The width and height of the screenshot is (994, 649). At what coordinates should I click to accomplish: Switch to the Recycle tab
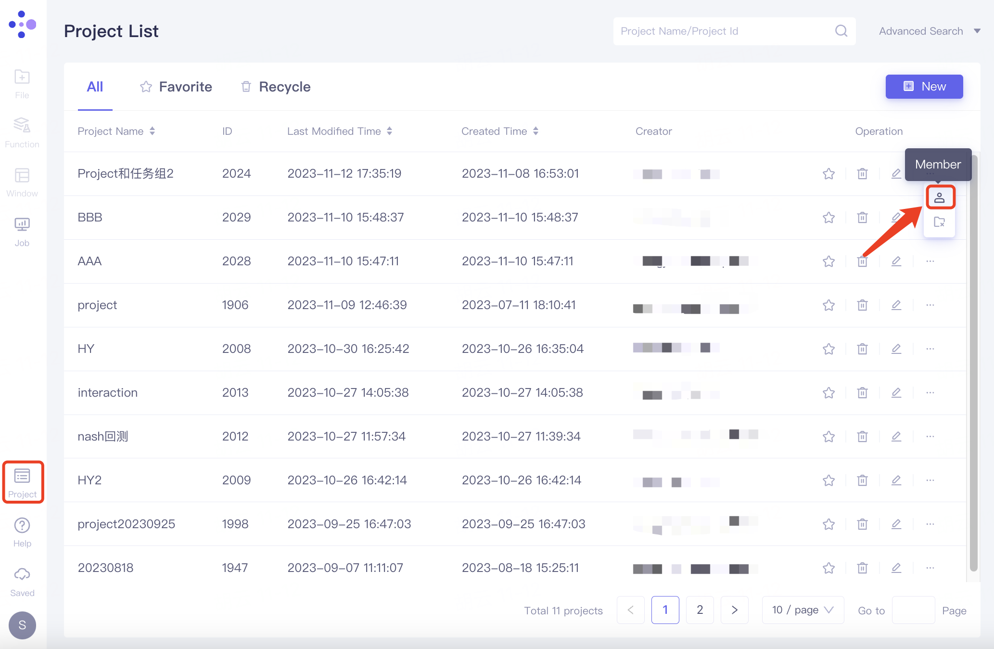coord(276,87)
